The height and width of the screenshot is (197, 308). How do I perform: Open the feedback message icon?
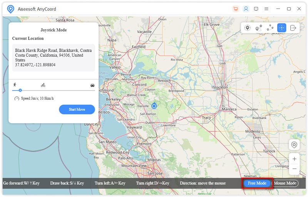(256, 9)
